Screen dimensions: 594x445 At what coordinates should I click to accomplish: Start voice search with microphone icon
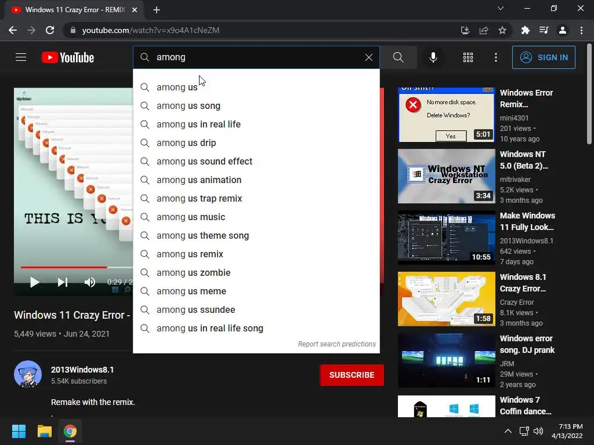coord(433,57)
